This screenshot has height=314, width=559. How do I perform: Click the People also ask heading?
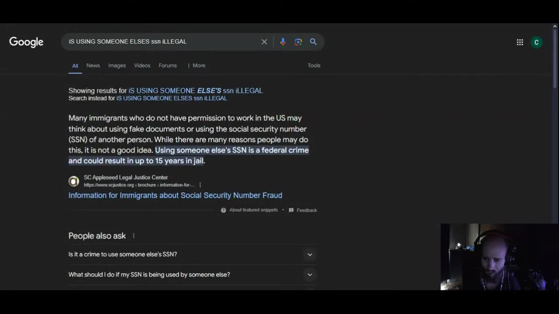97,236
